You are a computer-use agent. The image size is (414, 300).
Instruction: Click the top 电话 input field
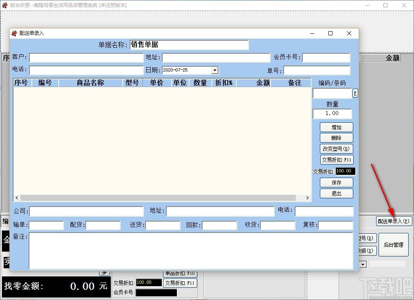pyautogui.click(x=86, y=70)
